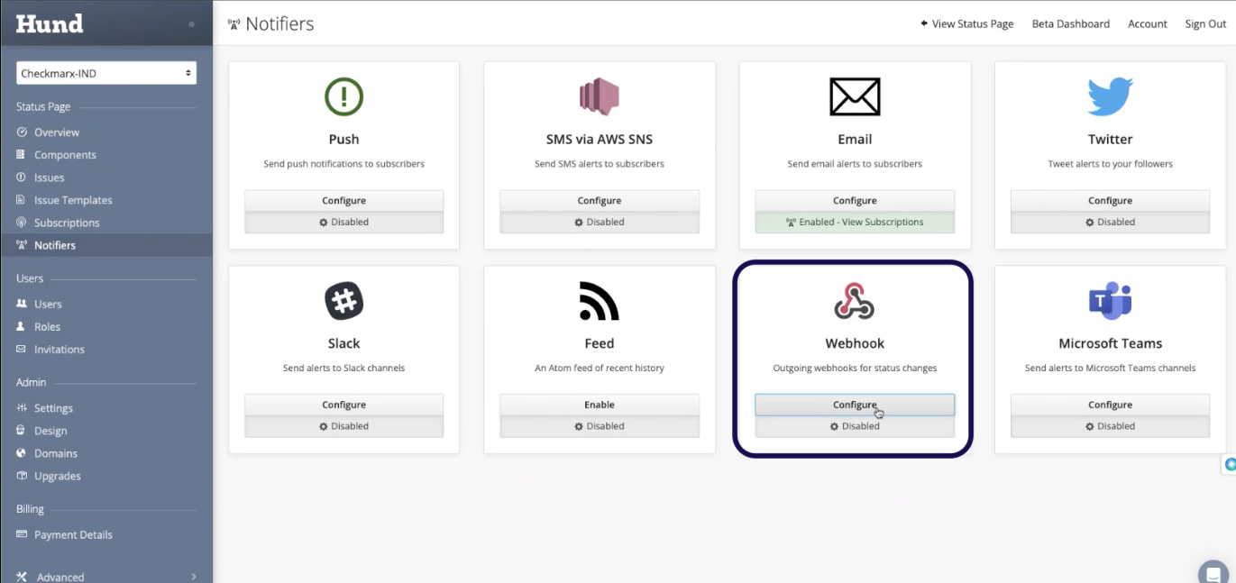Click the Design sidebar icon
Viewport: 1236px width, 583px height.
tap(22, 430)
